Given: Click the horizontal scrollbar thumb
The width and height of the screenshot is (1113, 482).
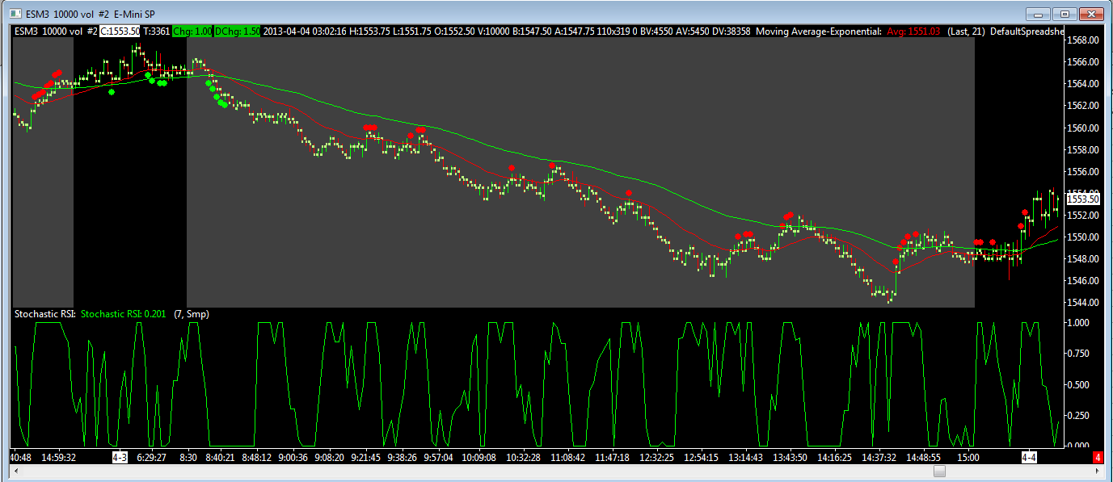Looking at the screenshot, I should coord(939,472).
